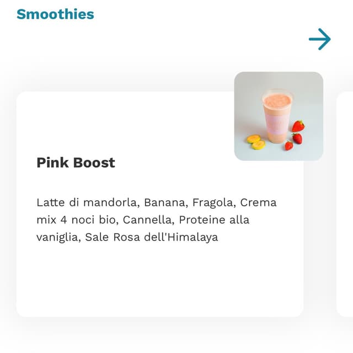Click the 'Latte di mandorla' ingredient text
This screenshot has height=353, width=353.
[87, 202]
